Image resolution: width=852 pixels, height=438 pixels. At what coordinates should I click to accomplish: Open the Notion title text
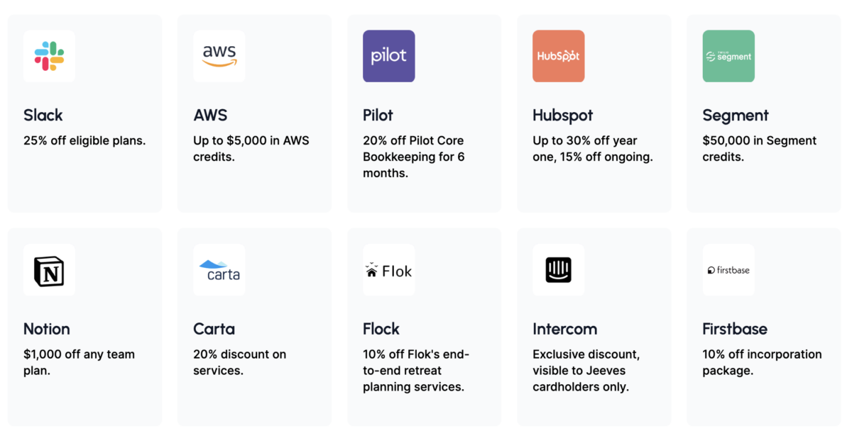47,329
